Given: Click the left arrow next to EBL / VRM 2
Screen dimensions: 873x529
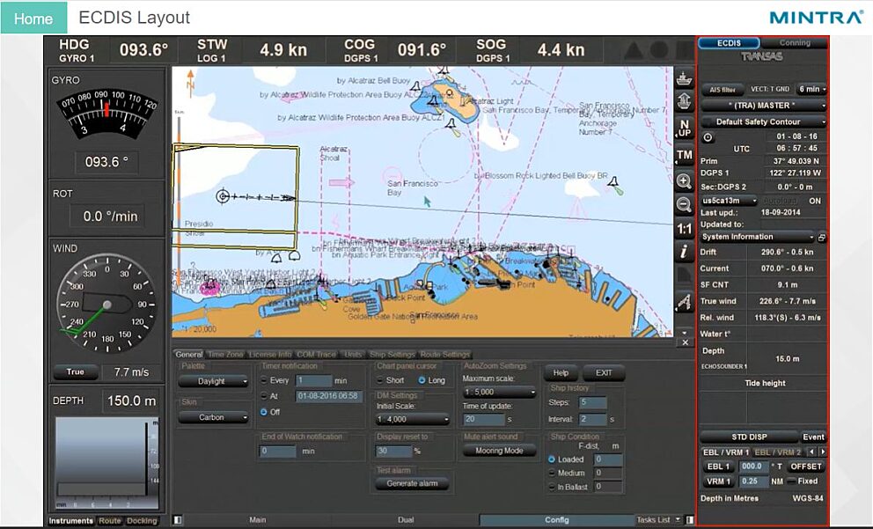Looking at the screenshot, I should [x=811, y=452].
